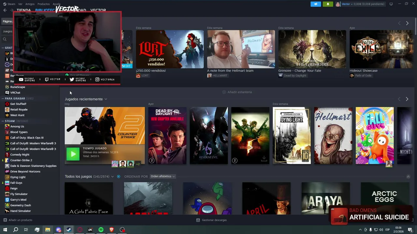Click the Steam taskbar icon

69,230
